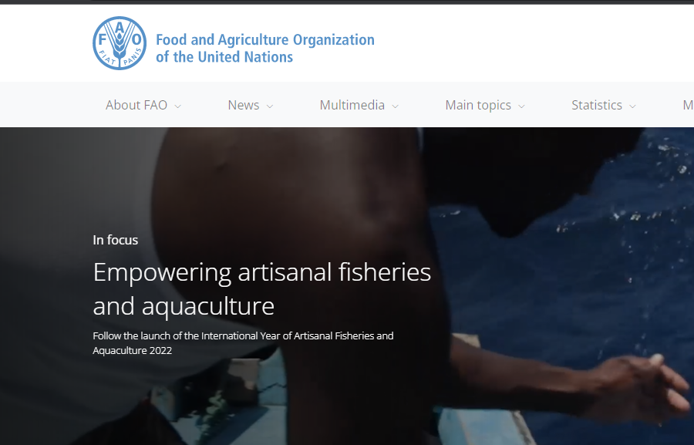The image size is (694, 445).
Task: Open the Empowering artisanal fisheries headline
Action: click(x=261, y=288)
